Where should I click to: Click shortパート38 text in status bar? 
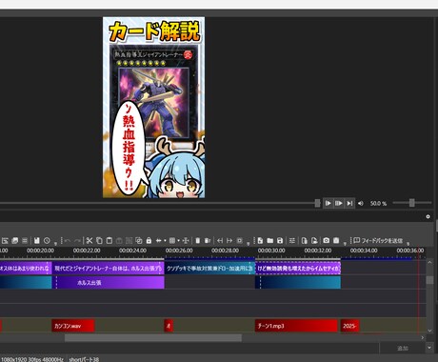click(84, 359)
